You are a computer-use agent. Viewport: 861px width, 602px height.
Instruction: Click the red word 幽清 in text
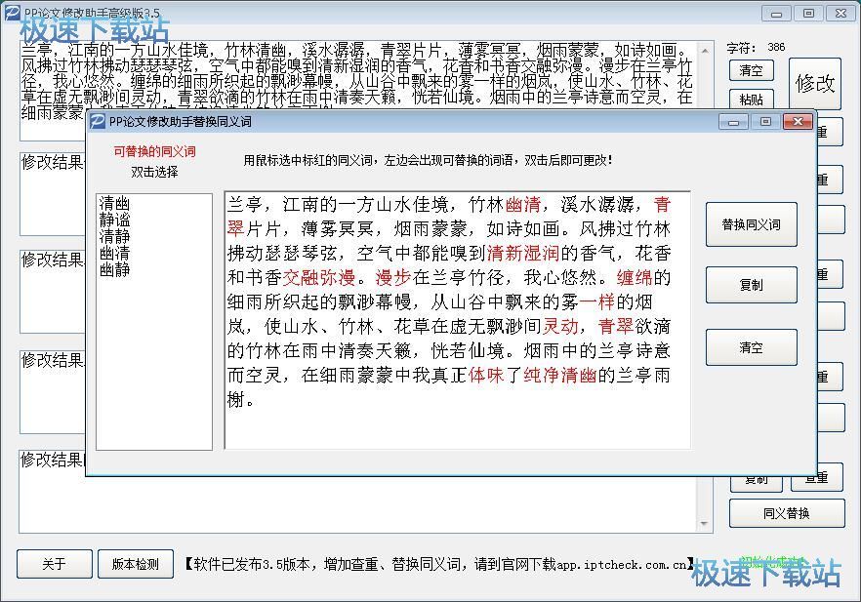tap(523, 205)
